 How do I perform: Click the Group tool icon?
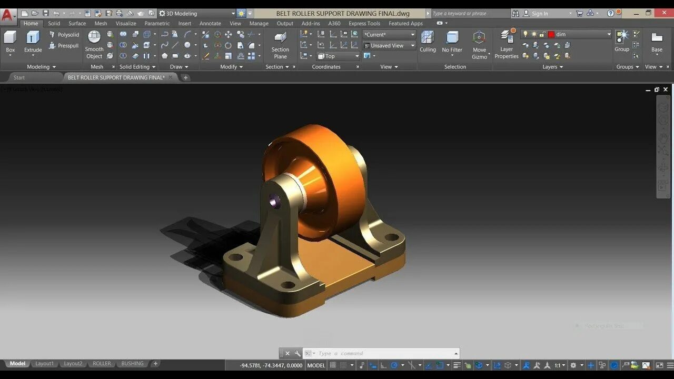point(622,41)
